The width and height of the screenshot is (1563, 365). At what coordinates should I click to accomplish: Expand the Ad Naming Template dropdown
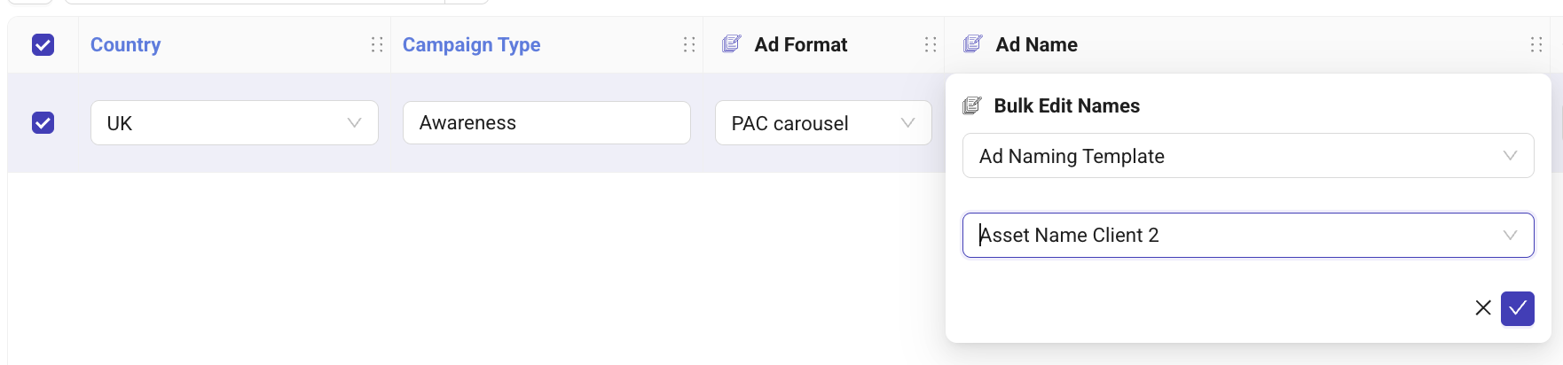(x=1247, y=156)
